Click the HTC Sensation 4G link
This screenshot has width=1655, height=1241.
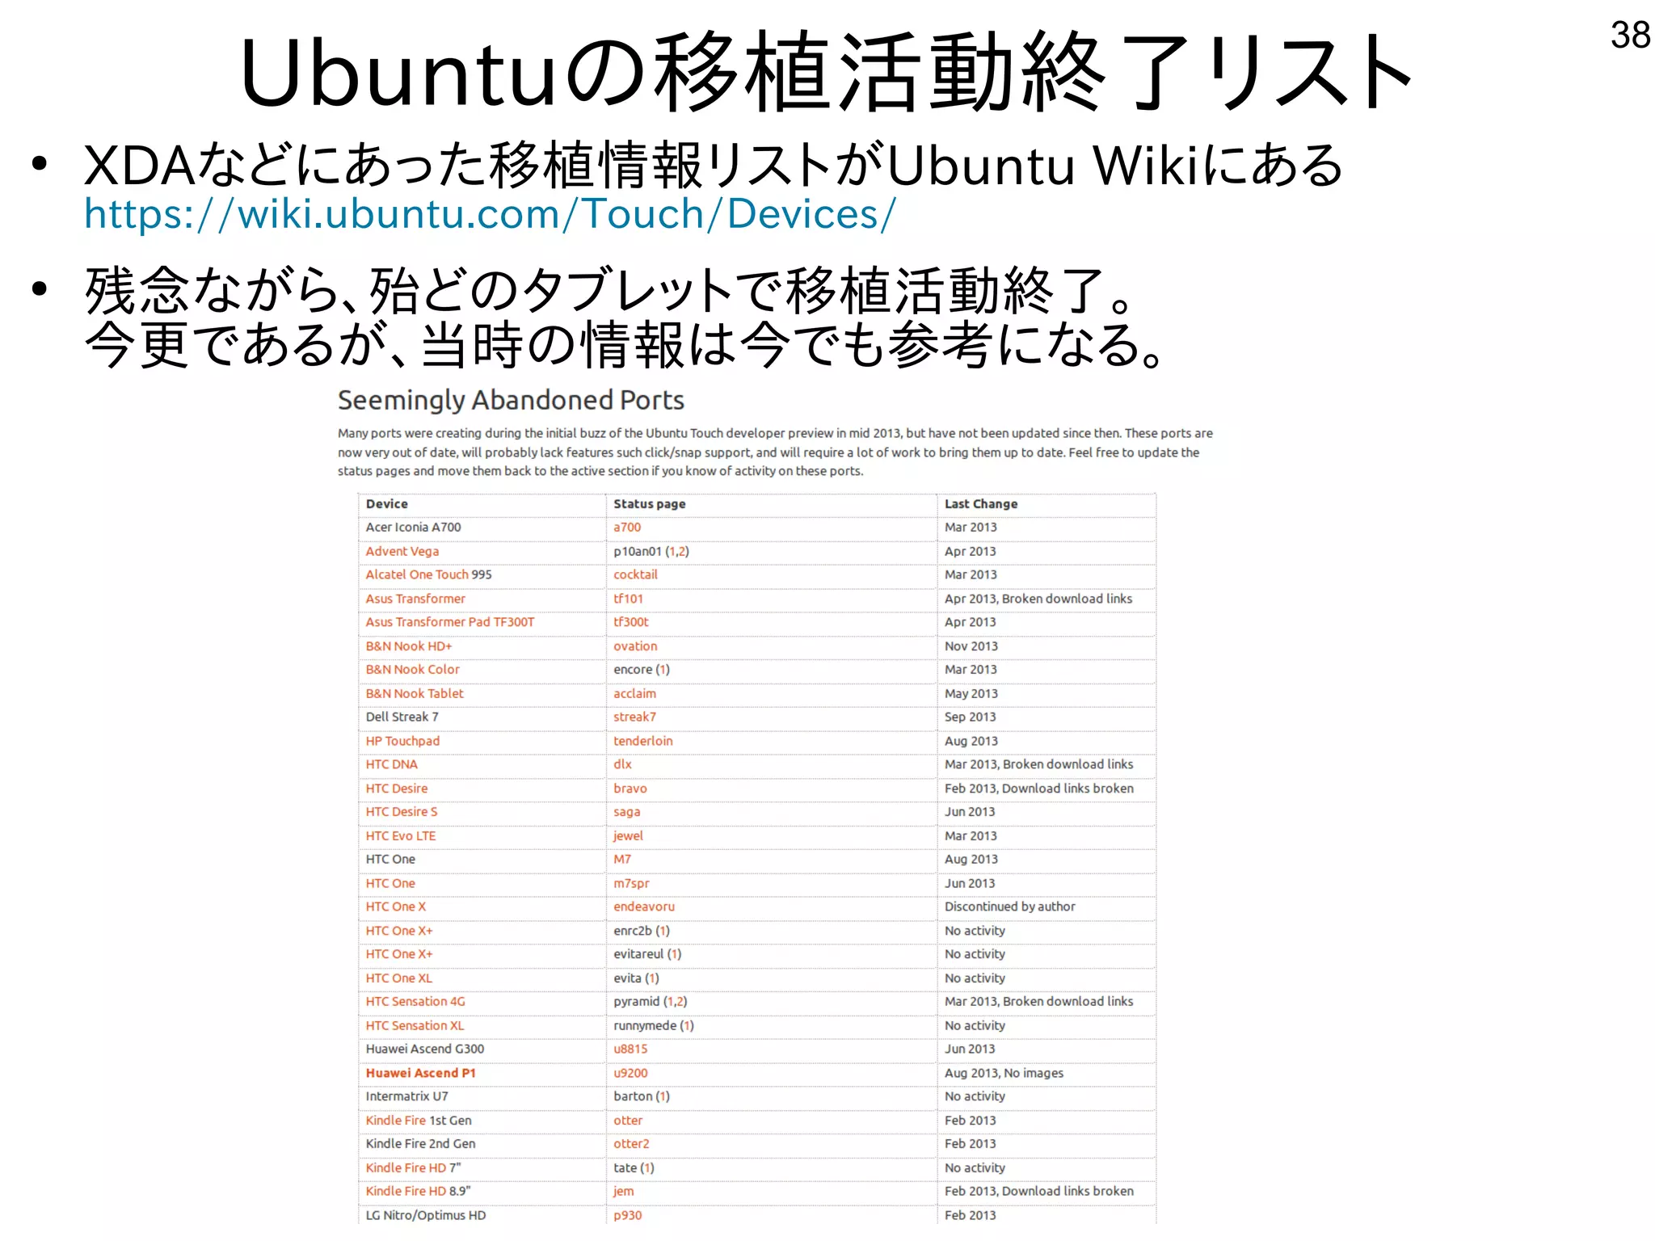click(415, 1002)
